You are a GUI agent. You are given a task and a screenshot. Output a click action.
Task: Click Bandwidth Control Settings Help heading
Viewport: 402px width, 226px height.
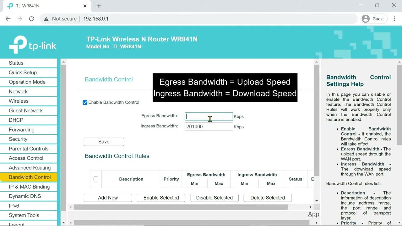click(x=358, y=81)
